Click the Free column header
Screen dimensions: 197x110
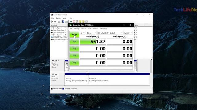pyautogui.click(x=139, y=25)
